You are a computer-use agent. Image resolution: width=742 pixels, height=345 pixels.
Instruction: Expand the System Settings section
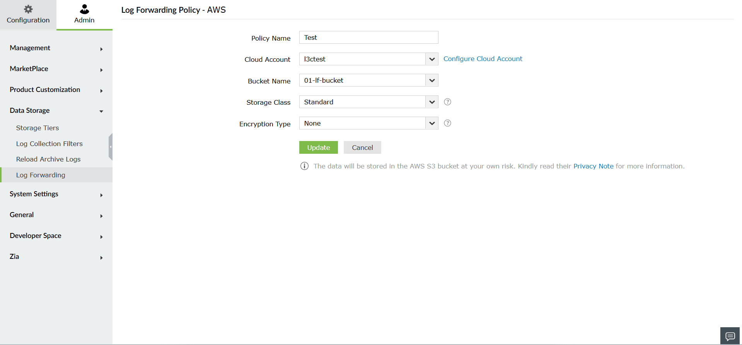click(x=56, y=194)
